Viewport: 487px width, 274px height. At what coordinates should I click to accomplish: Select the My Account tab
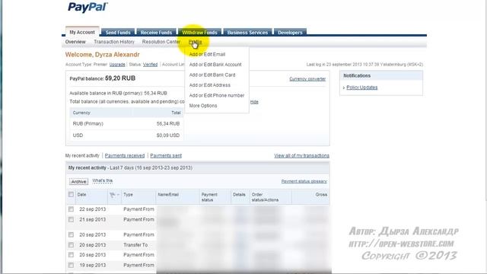click(82, 32)
